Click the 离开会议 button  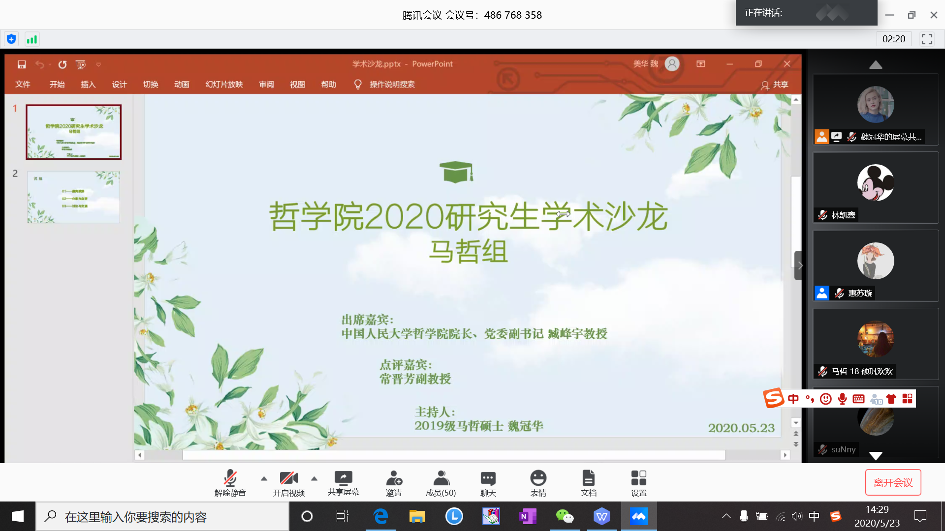pyautogui.click(x=893, y=483)
